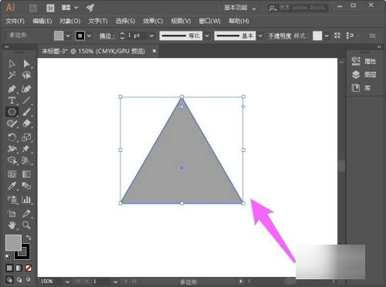Choose the Direct Selection tool

(x=26, y=63)
